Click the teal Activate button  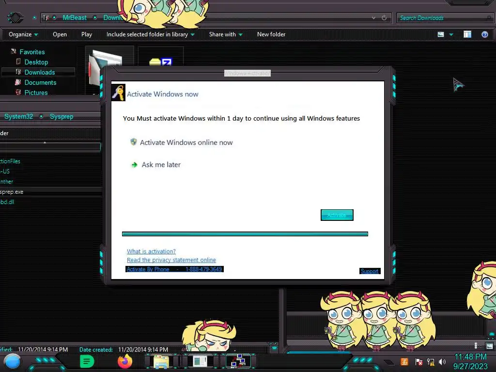click(337, 215)
